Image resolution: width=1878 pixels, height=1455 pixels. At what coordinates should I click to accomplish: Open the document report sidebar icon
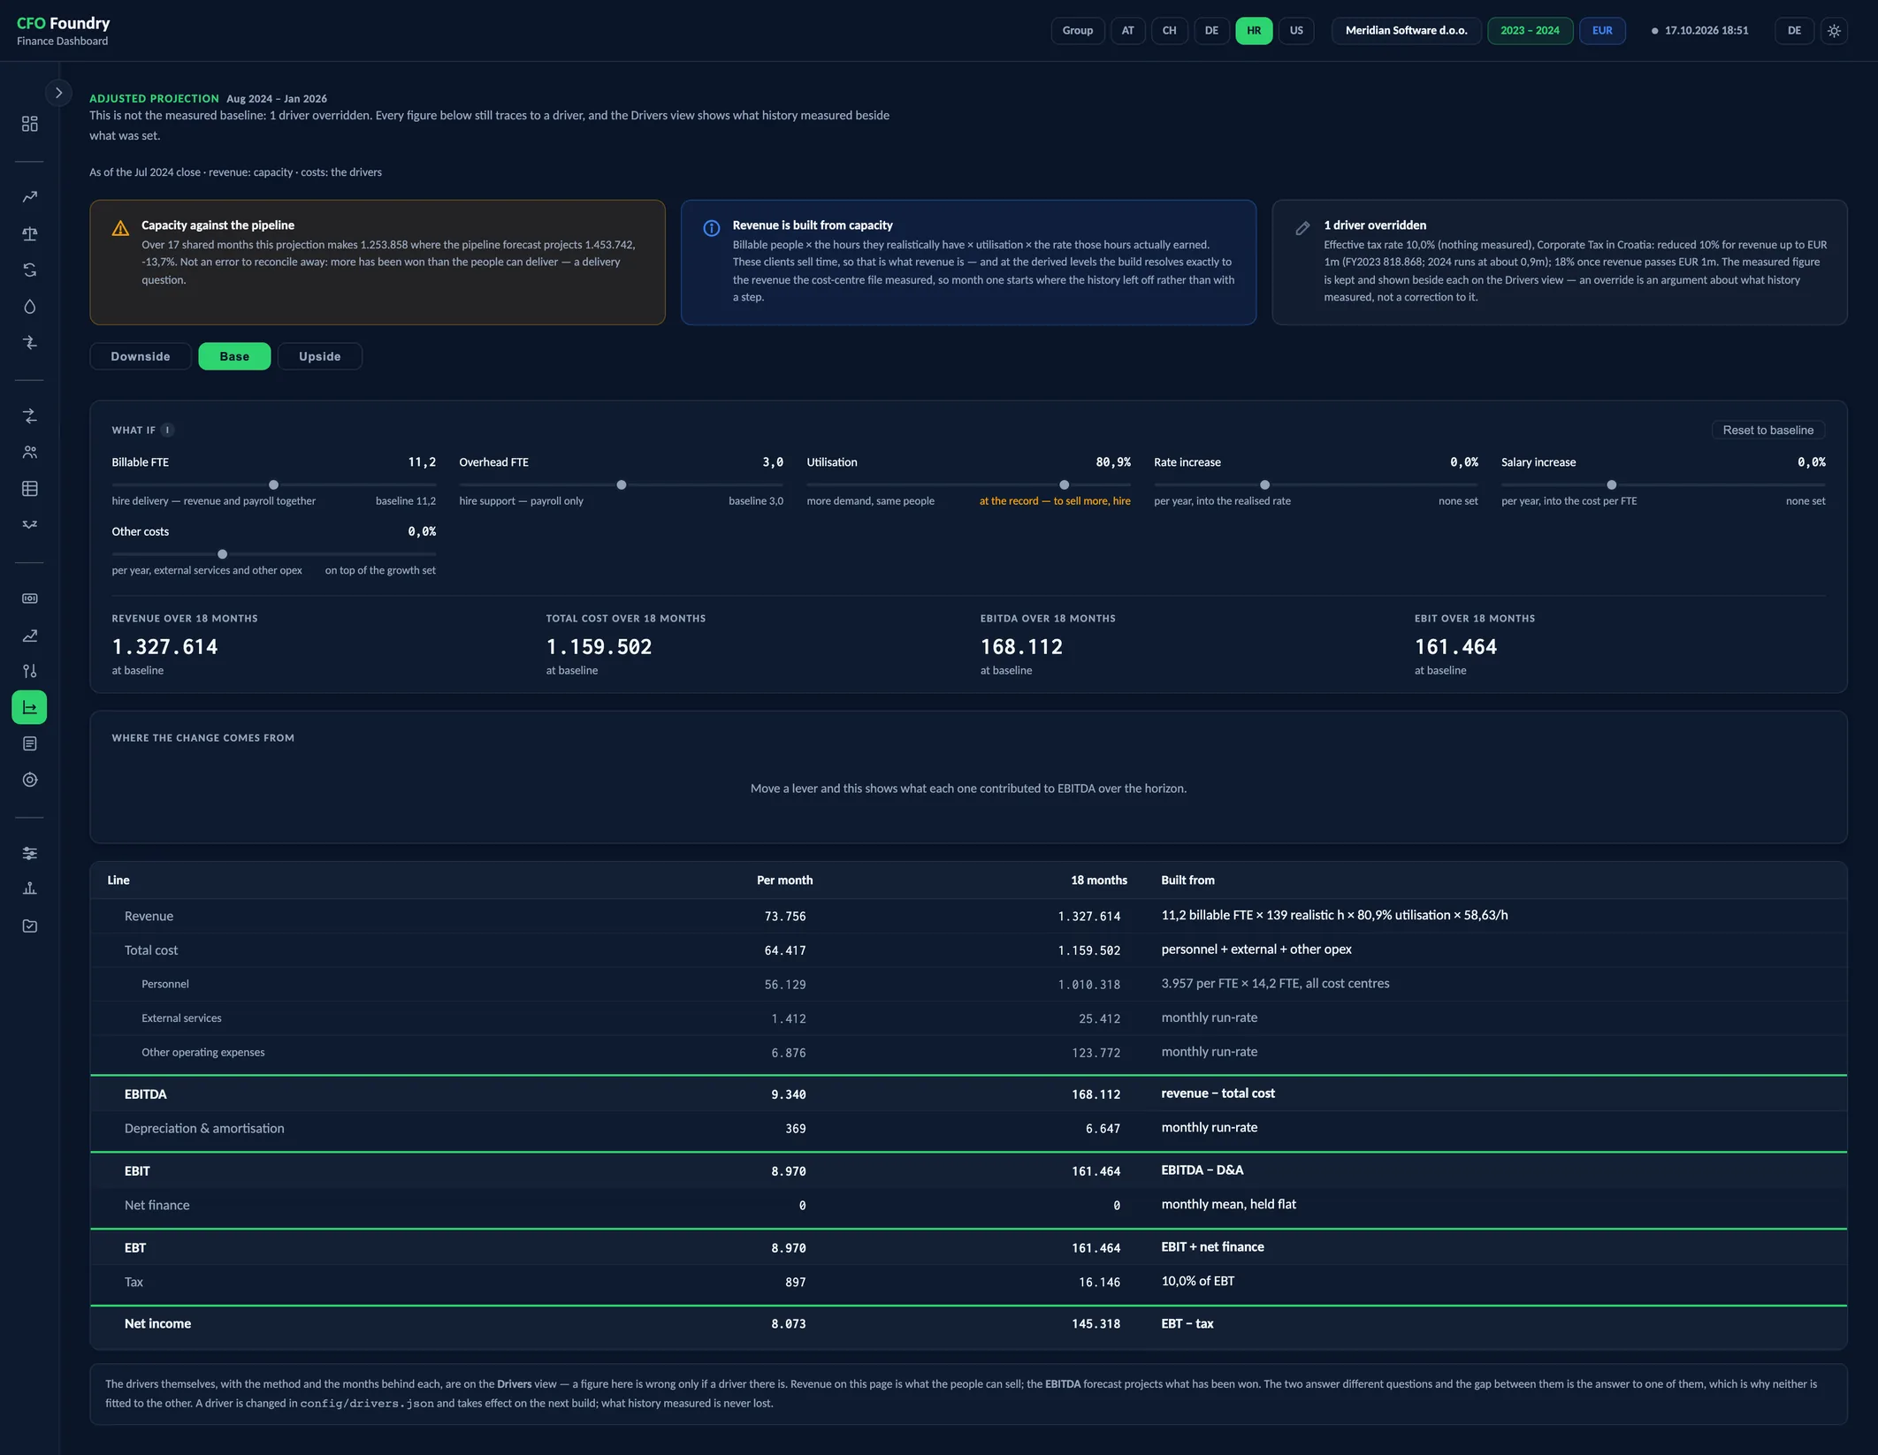[x=29, y=744]
